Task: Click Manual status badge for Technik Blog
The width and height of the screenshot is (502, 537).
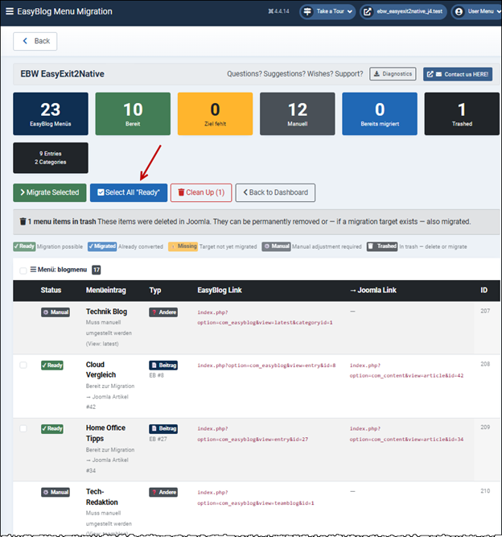Action: coord(56,312)
